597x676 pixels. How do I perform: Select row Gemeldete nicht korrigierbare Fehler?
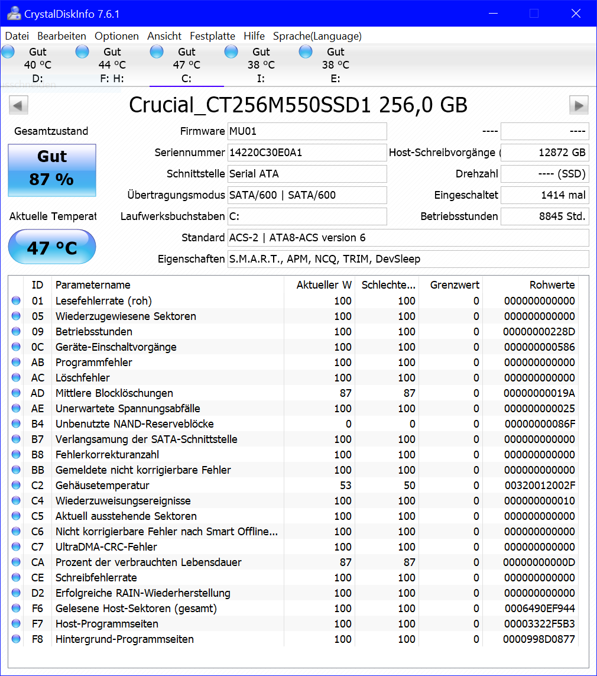tap(294, 470)
